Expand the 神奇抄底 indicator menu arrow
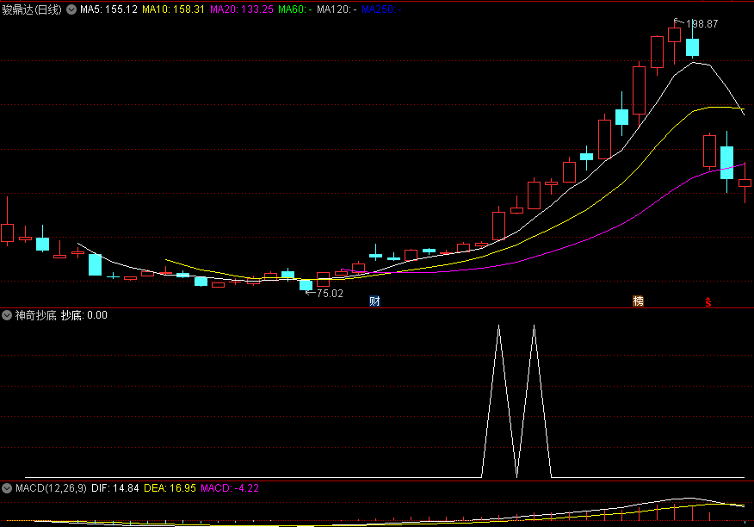 click(7, 315)
